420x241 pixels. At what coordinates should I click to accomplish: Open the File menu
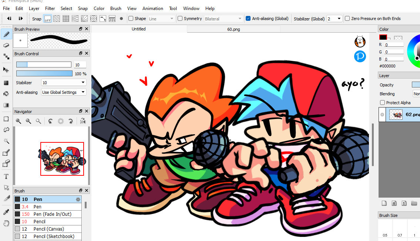tap(6, 8)
